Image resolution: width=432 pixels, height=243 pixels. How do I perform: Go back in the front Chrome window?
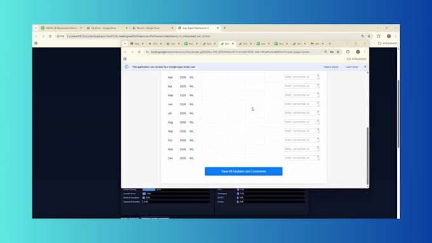[125, 52]
